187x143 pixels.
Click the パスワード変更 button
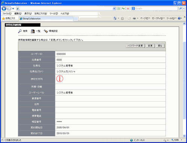(x=135, y=46)
